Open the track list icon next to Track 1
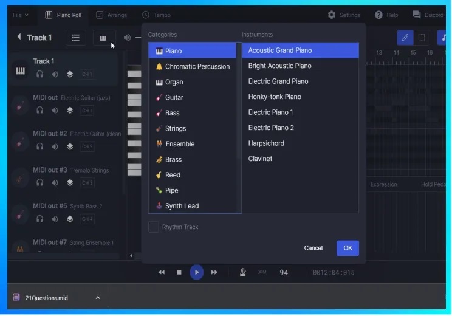This screenshot has height=316, width=452. tap(76, 38)
